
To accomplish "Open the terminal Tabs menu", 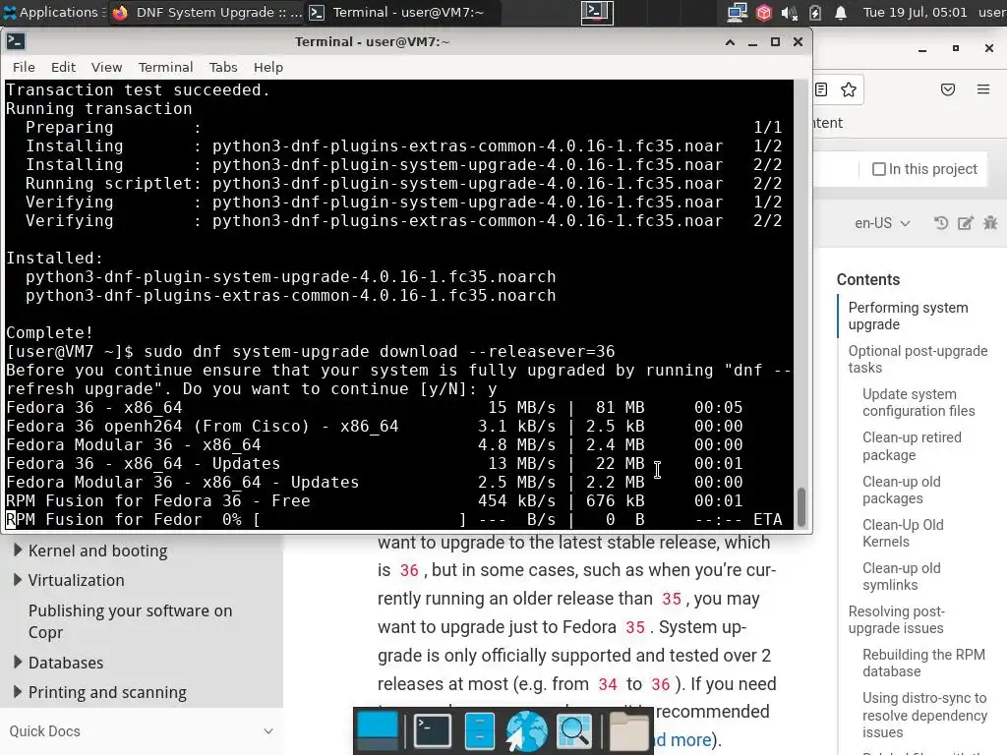I will tap(223, 67).
